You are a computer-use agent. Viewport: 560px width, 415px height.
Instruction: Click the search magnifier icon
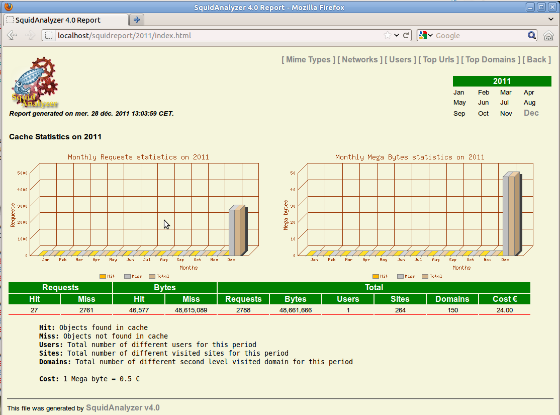click(x=532, y=35)
